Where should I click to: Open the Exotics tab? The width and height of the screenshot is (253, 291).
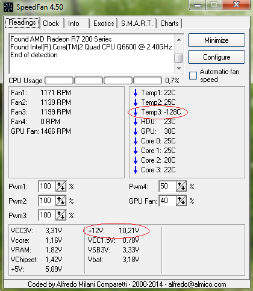point(104,23)
